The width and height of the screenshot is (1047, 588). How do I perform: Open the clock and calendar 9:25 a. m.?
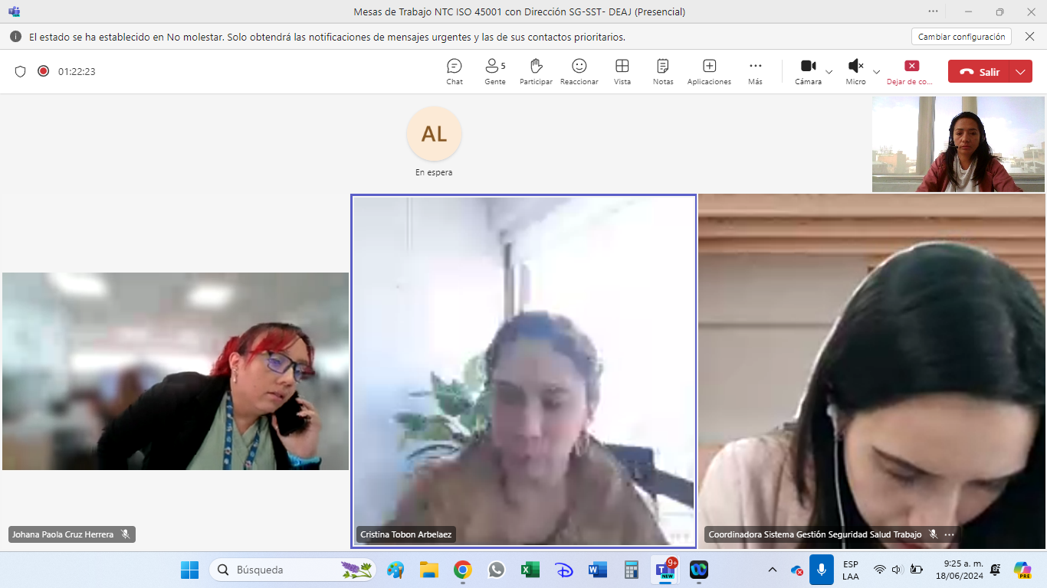click(959, 570)
